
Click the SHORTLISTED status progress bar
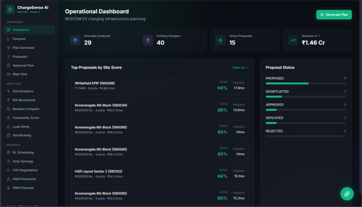306,97
